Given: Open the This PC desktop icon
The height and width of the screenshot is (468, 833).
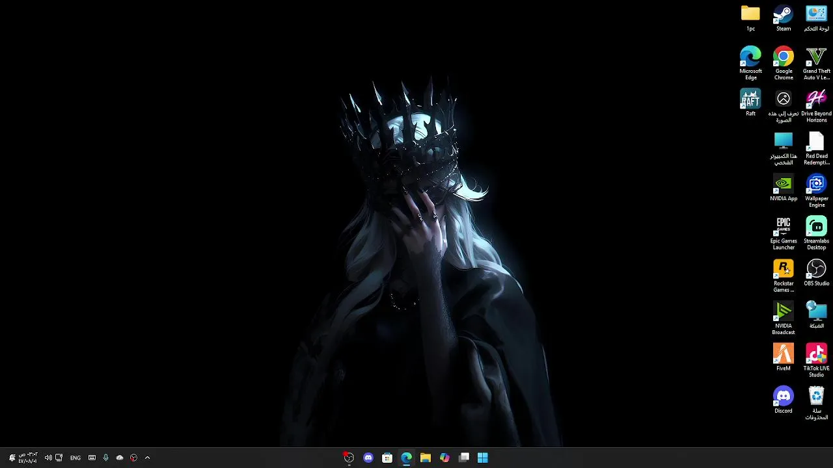Looking at the screenshot, I should pos(784,148).
